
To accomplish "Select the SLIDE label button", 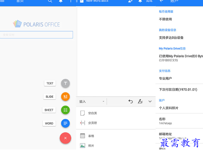I will coord(50,97).
